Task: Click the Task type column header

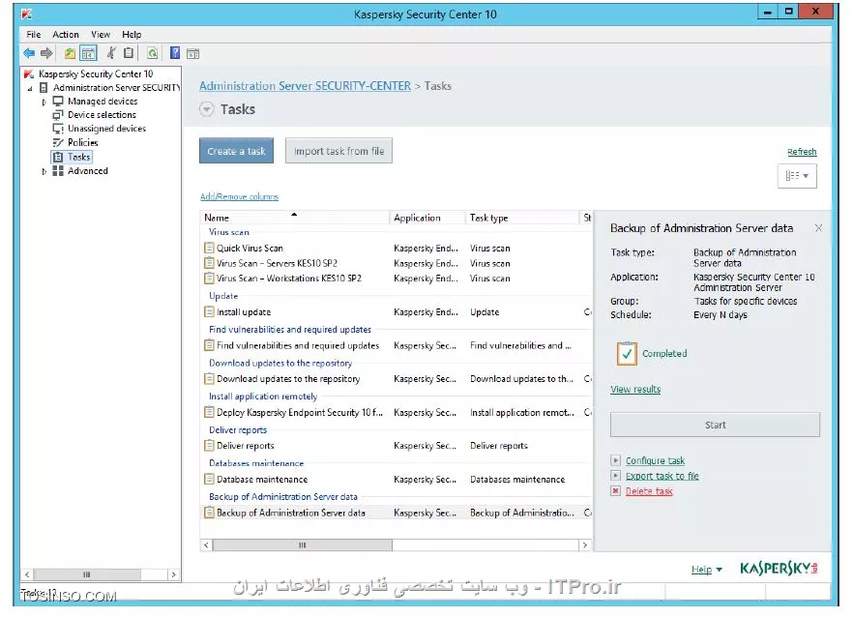Action: click(522, 218)
